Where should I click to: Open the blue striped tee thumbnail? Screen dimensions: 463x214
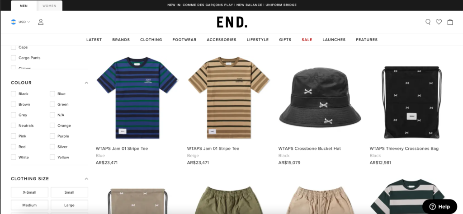(137, 98)
